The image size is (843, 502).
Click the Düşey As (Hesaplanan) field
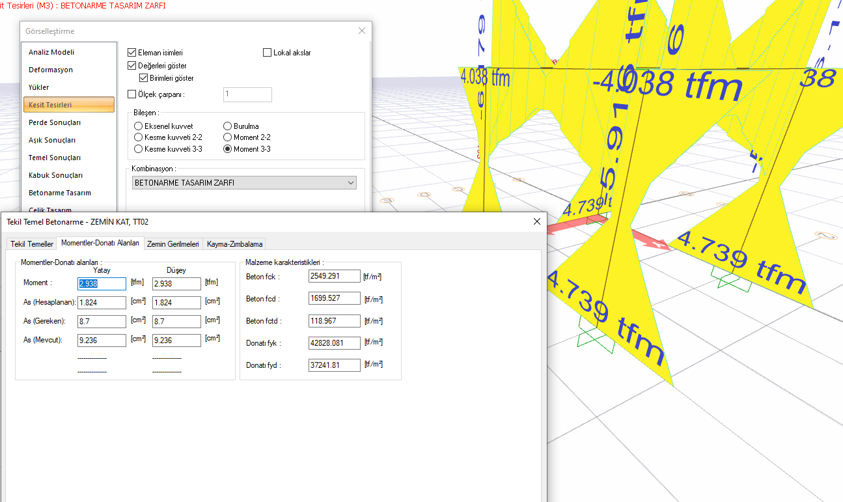coord(176,303)
